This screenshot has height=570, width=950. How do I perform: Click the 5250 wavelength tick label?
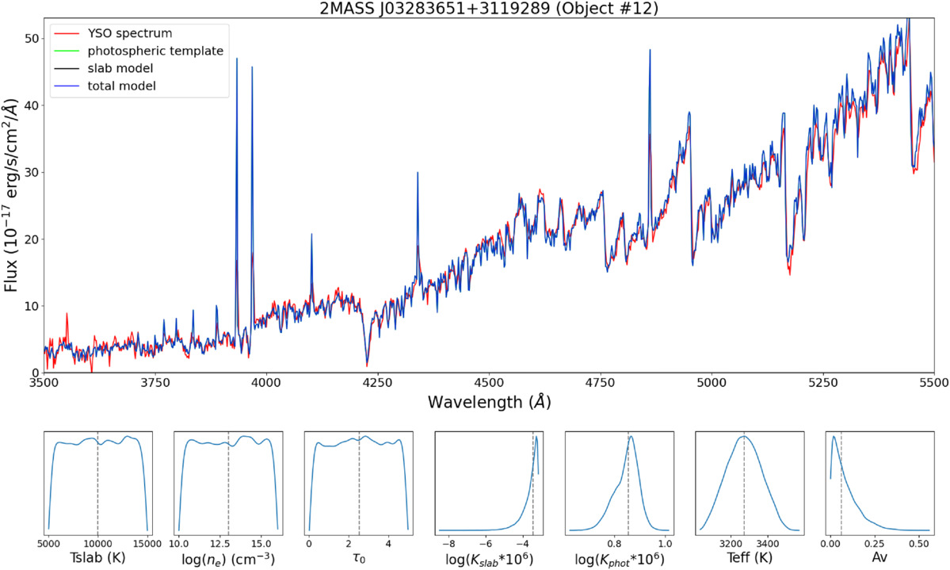pos(822,383)
